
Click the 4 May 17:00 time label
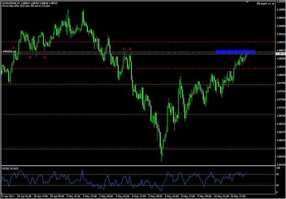139,196
